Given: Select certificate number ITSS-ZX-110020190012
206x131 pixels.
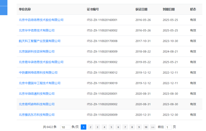Looking at the screenshot, I should tap(102, 73).
